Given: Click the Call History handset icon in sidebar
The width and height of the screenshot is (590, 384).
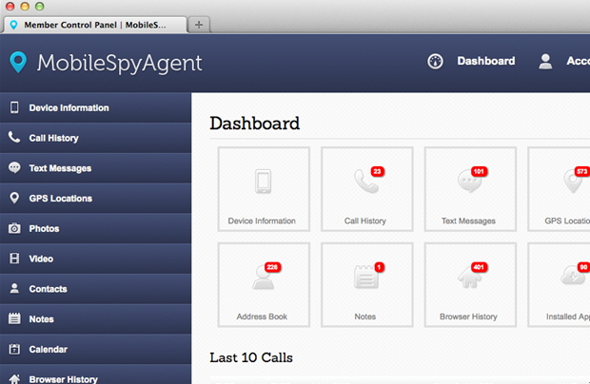Looking at the screenshot, I should coord(14,138).
